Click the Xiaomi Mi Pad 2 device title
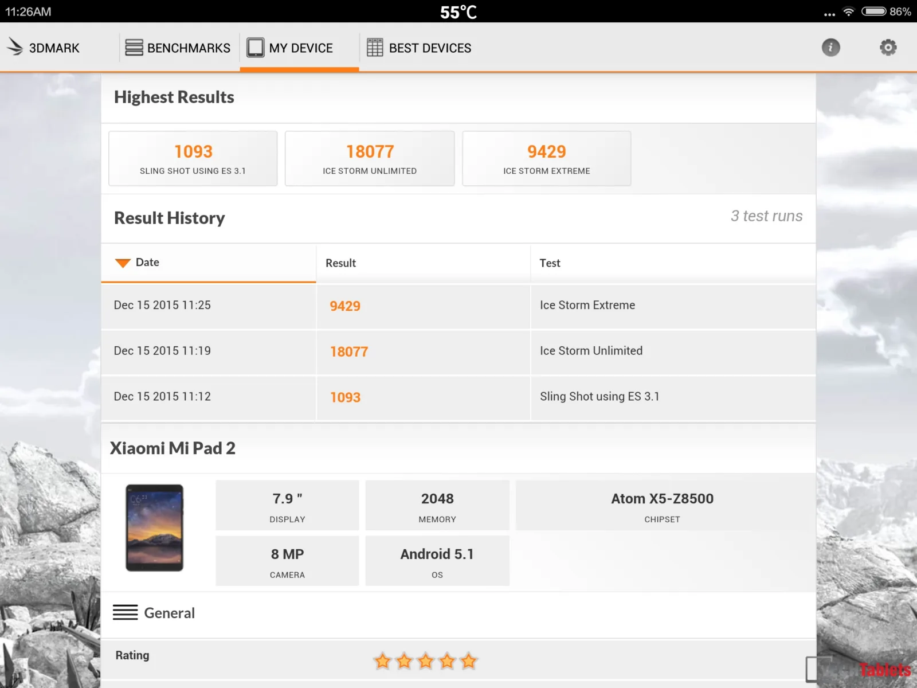The width and height of the screenshot is (917, 688). pos(173,448)
